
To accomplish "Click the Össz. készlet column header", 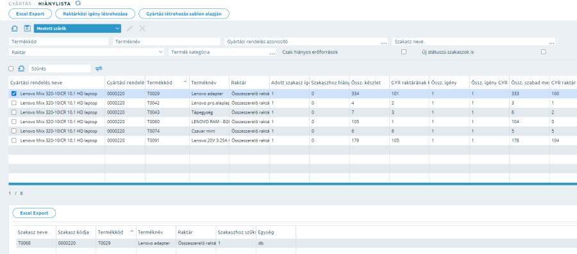I will pyautogui.click(x=369, y=83).
